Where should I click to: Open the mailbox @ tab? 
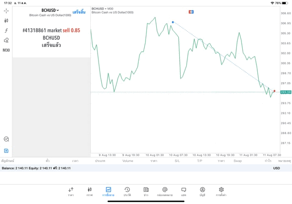(x=165, y=192)
